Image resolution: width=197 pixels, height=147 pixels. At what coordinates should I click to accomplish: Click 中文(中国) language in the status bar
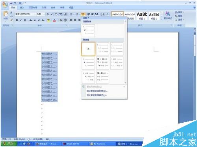38,139
